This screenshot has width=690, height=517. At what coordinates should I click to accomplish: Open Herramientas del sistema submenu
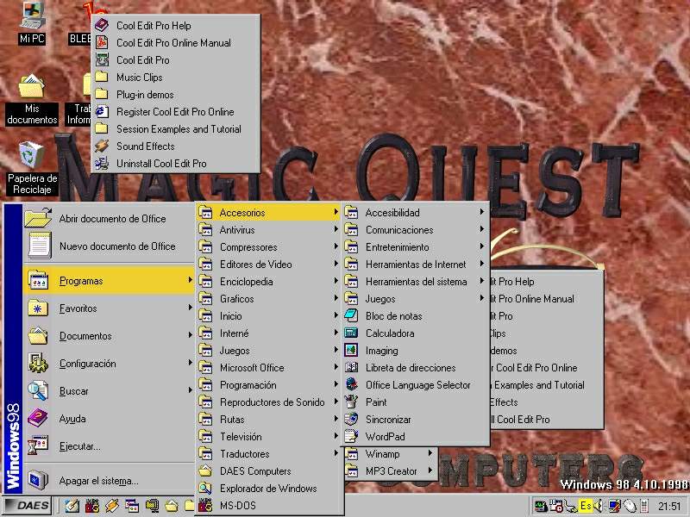[x=417, y=282]
